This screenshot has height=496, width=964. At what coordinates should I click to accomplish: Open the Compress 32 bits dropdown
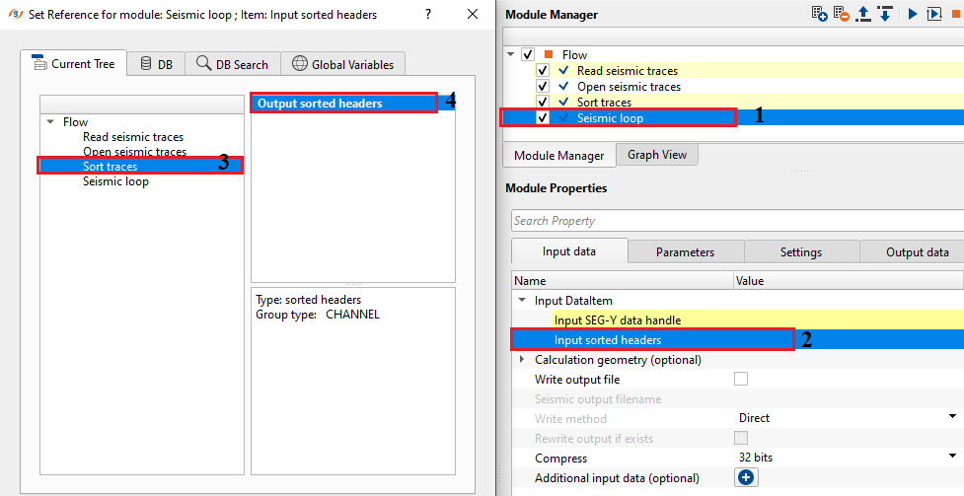click(x=952, y=458)
